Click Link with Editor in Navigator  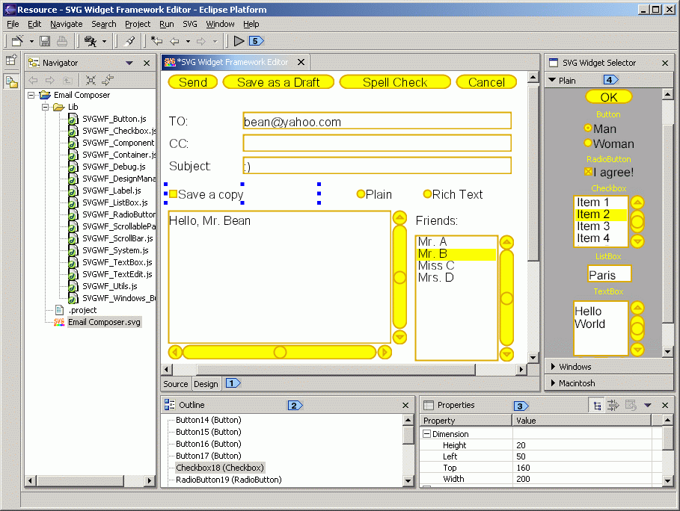click(107, 80)
